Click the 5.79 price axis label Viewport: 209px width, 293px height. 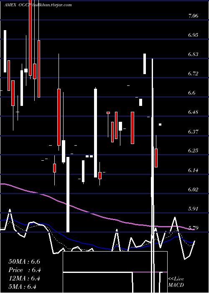click(x=193, y=228)
